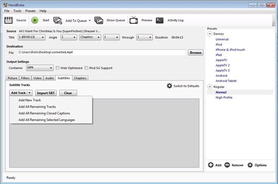The height and width of the screenshot is (184, 278).
Task: Switch to the Picture tab
Action: pyautogui.click(x=12, y=78)
